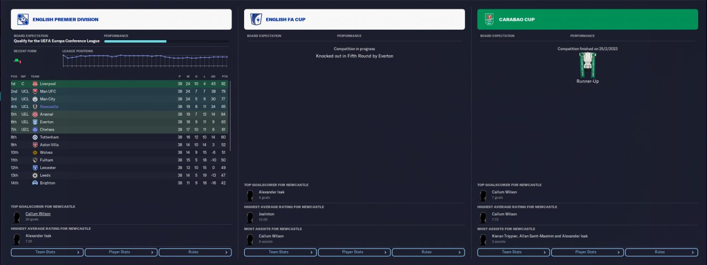
Task: Click the league table scrollbar
Action: pos(230,116)
